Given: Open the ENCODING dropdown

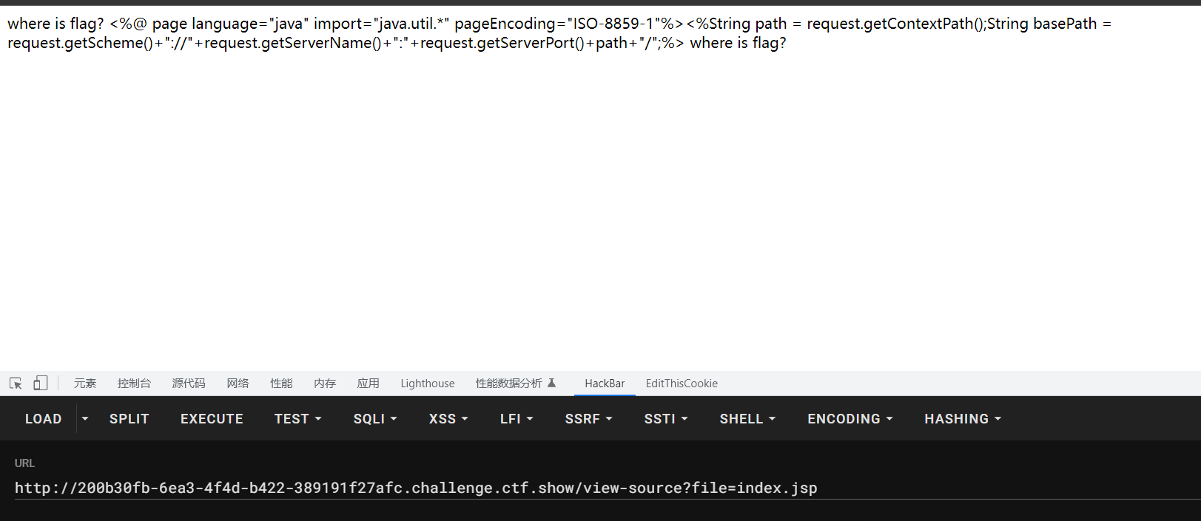Looking at the screenshot, I should [850, 419].
